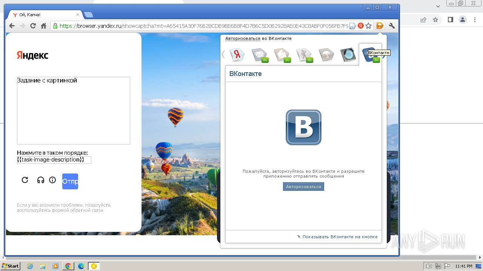The height and width of the screenshot is (271, 483).
Task: Click Показывать ВКонтакте на кнопке link
Action: (x=340, y=237)
